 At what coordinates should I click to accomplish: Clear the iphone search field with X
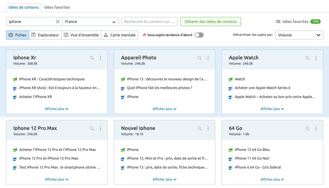pyautogui.click(x=58, y=22)
